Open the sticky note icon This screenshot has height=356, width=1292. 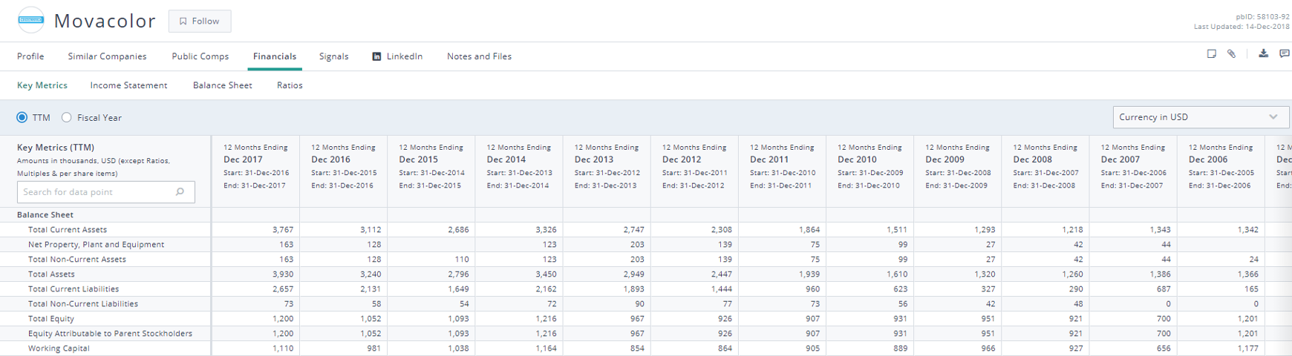(1211, 53)
